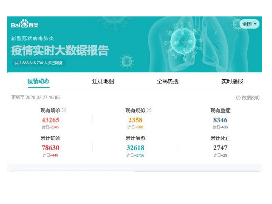Click the 新型冠状病毒肺炎 subtitle

pos(33,38)
